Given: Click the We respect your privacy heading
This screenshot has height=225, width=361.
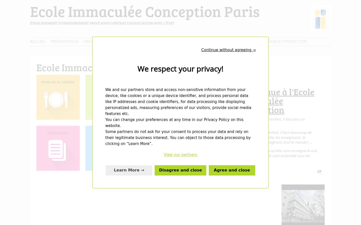Looking at the screenshot, I should point(180,69).
